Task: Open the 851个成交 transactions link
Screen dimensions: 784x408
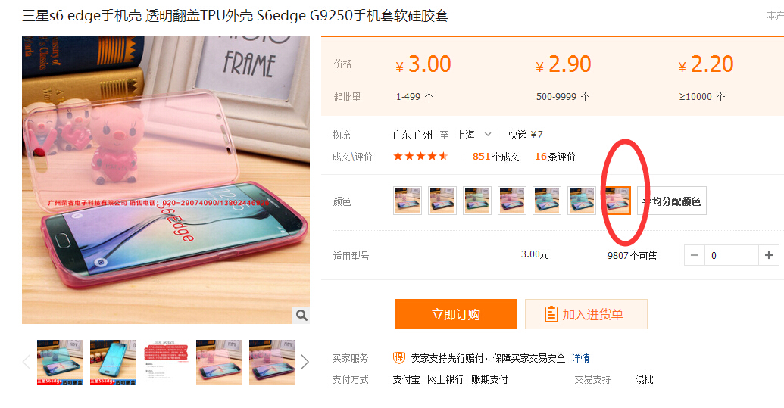Action: click(x=495, y=157)
